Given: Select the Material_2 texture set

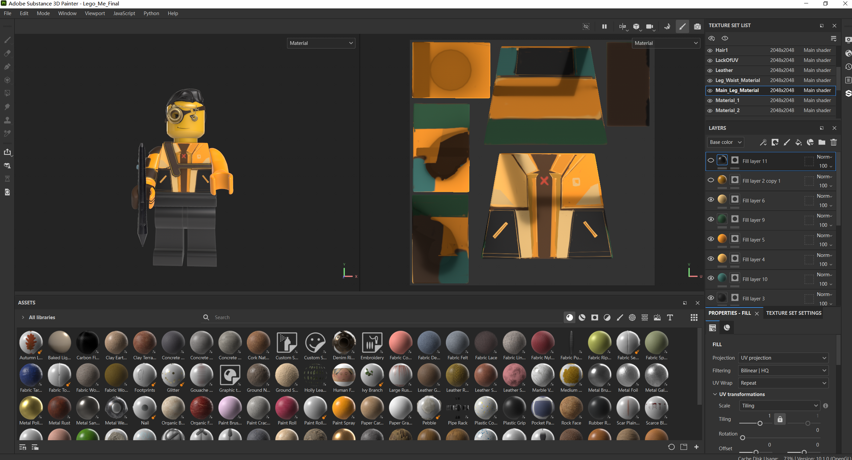Looking at the screenshot, I should [x=727, y=110].
